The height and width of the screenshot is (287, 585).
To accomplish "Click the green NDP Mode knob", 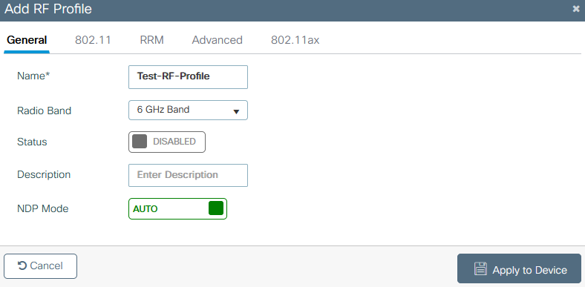I will click(216, 208).
